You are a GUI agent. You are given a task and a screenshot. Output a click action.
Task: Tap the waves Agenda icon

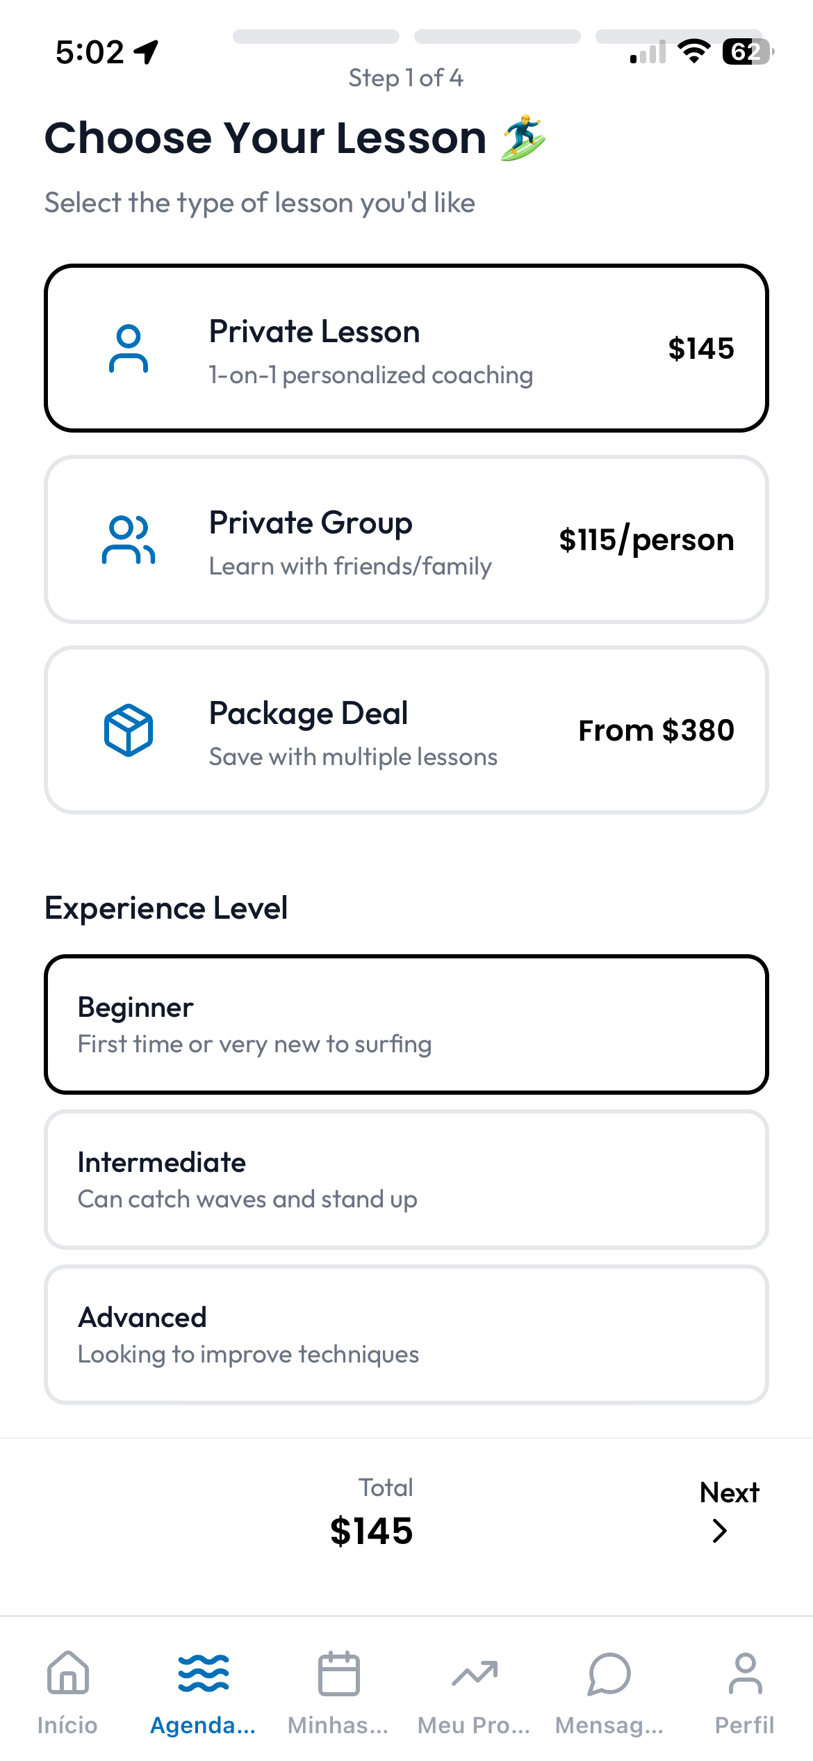click(x=203, y=1673)
